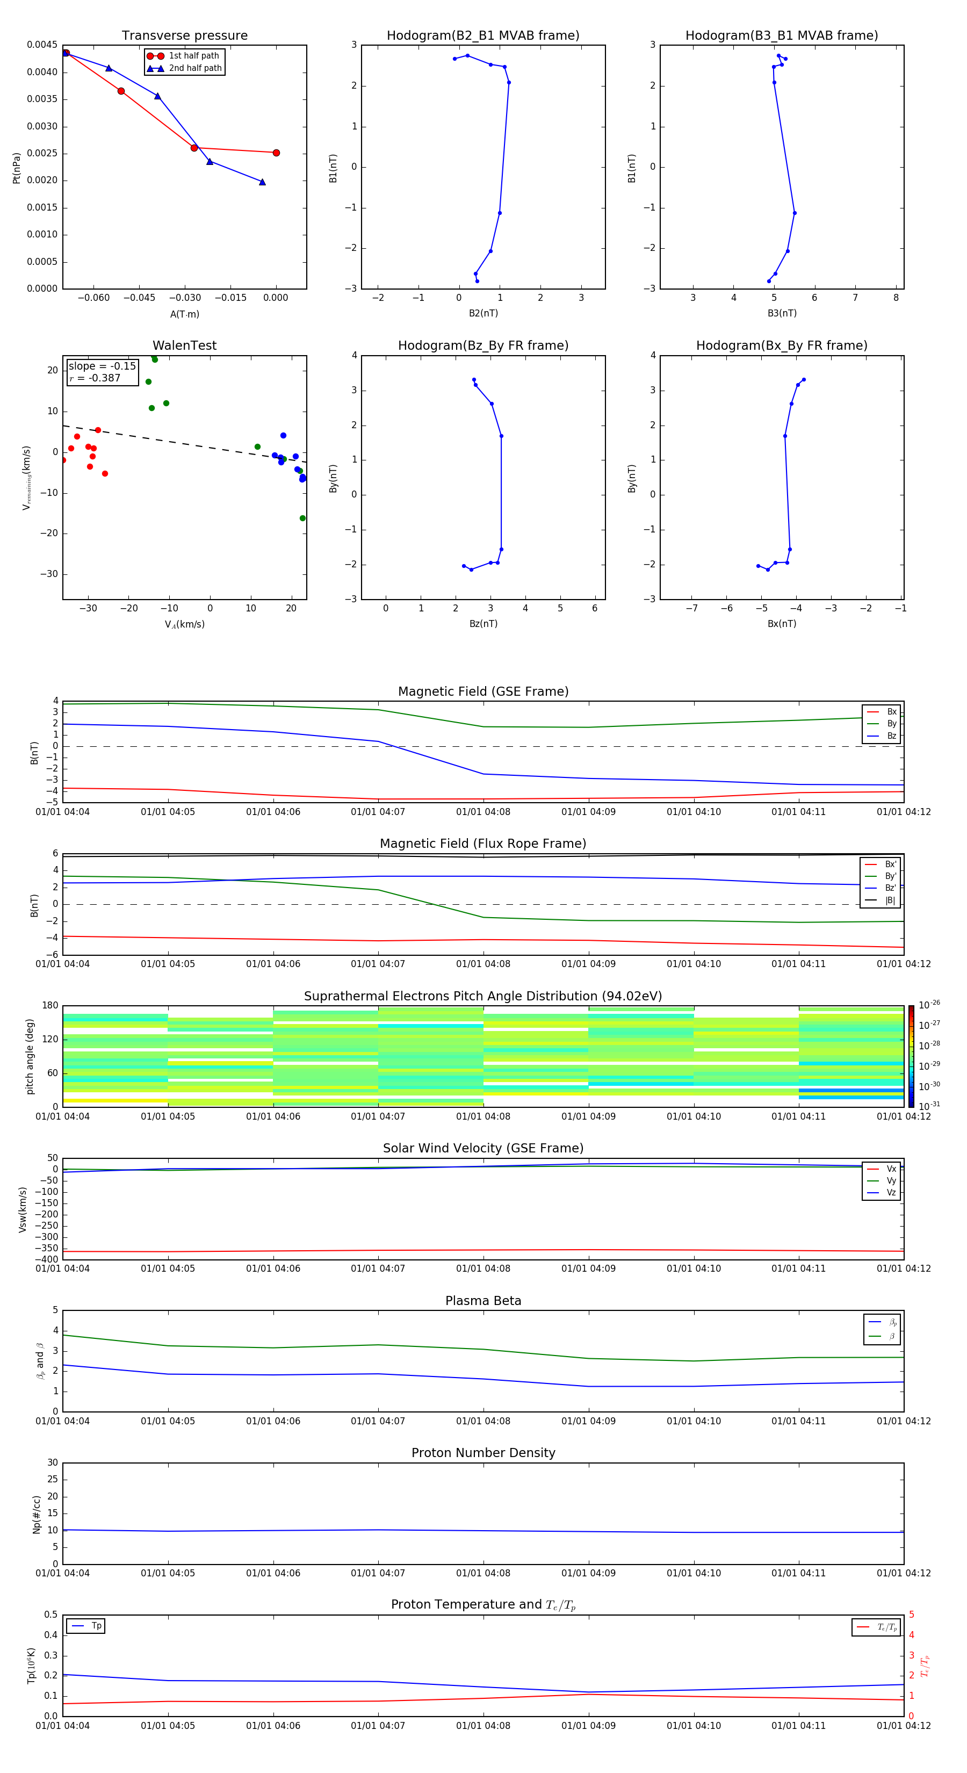Click the 'A(T·m)' x-axis label
967x1773 pixels.
click(184, 314)
